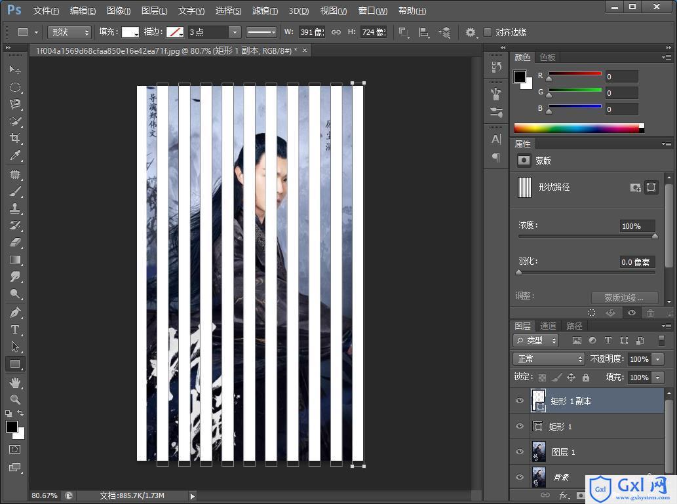Toggle the layer filter switch

(661, 340)
